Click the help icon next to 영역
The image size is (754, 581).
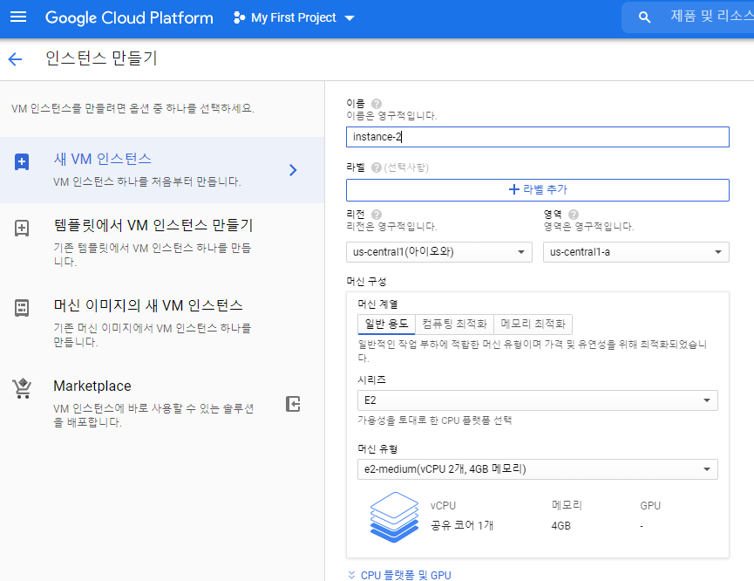click(x=574, y=215)
